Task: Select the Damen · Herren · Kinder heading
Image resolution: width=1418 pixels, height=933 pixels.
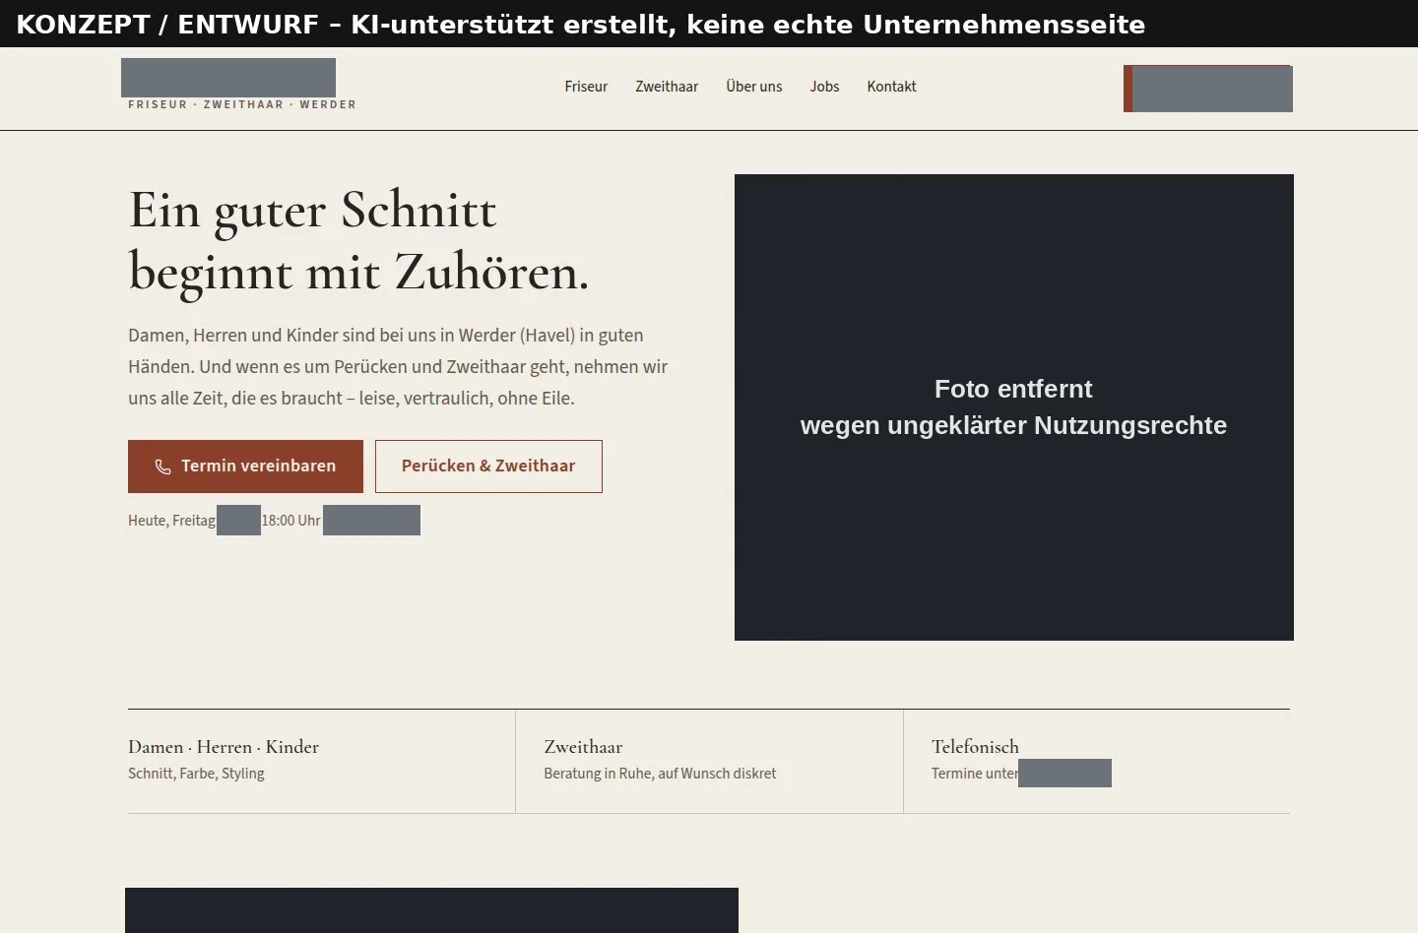Action: (x=224, y=747)
